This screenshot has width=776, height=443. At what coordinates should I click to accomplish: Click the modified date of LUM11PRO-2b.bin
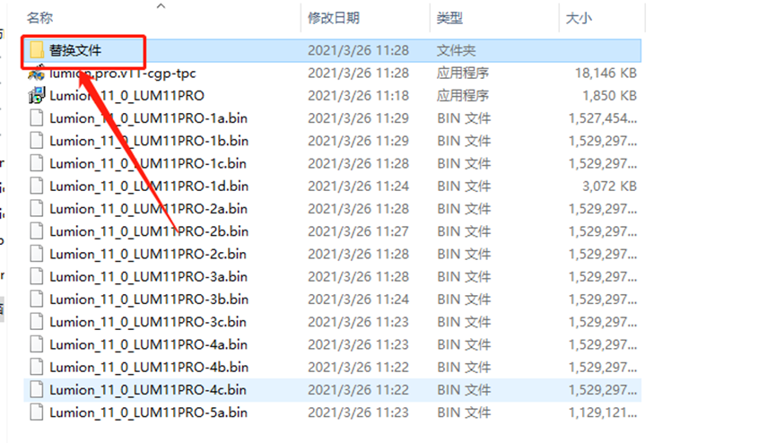tap(358, 231)
